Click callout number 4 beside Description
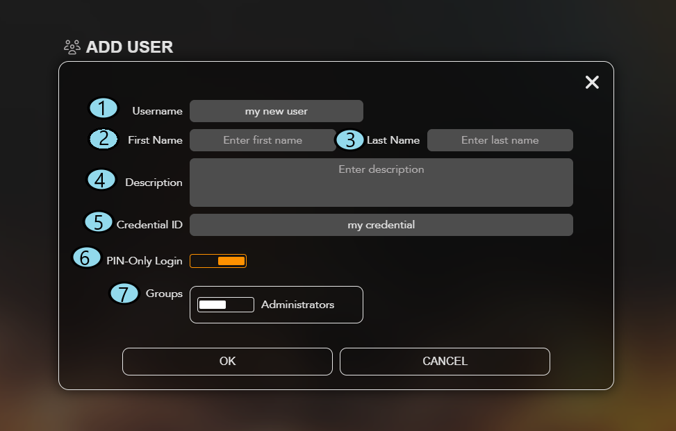Screen dimensions: 676x431 click(x=101, y=180)
